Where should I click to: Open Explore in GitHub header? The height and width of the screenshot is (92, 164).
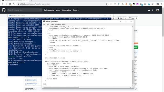[76, 10]
